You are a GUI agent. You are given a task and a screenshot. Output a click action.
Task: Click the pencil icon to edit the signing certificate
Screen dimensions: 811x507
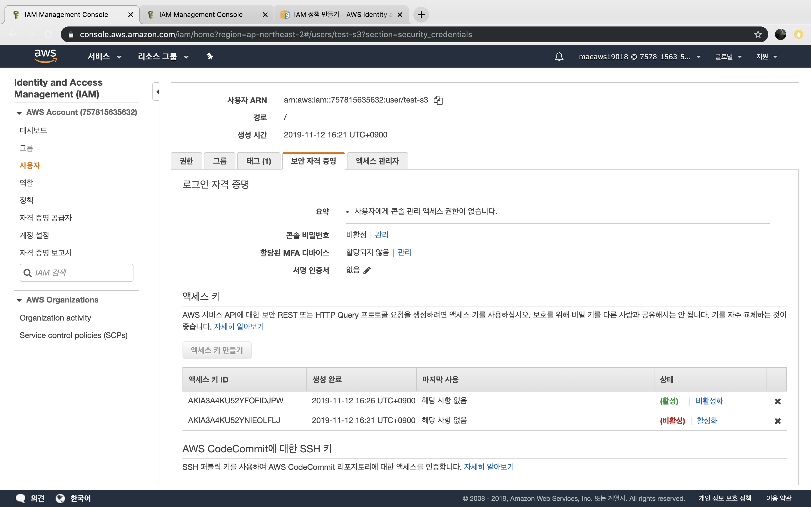coord(367,270)
